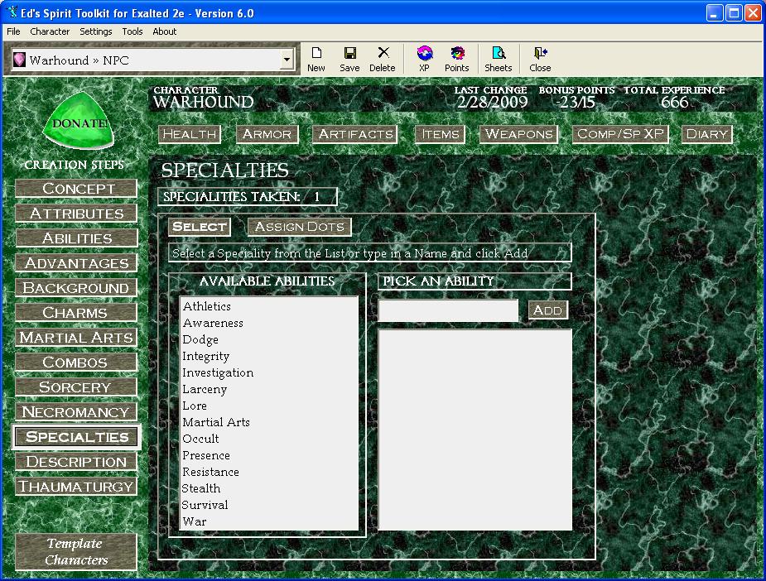Click the Save floppy disk icon
Image resolution: width=766 pixels, height=581 pixels.
pyautogui.click(x=349, y=53)
